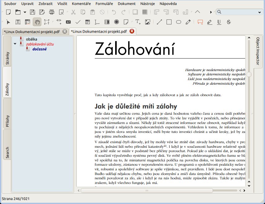Expand the recent files arrow next to the folder icon
Image resolution: width=265 pixels, height=204 pixels.
click(25, 12)
